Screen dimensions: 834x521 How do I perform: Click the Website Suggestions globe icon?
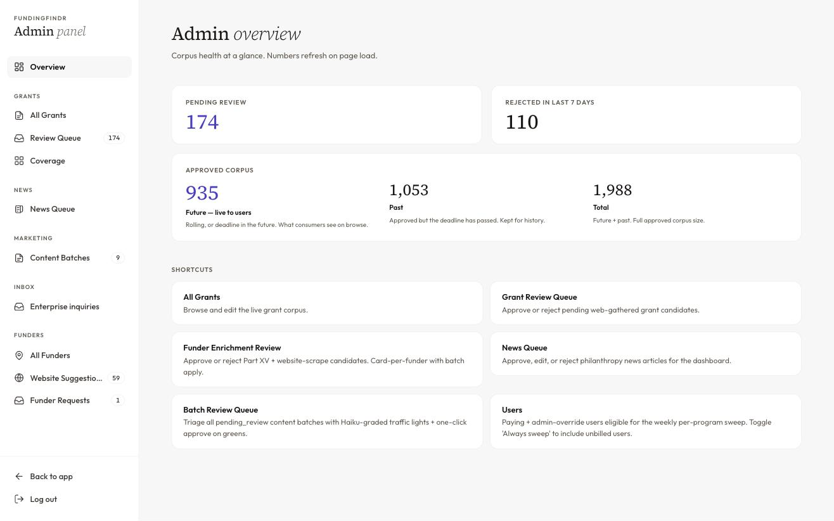[19, 378]
